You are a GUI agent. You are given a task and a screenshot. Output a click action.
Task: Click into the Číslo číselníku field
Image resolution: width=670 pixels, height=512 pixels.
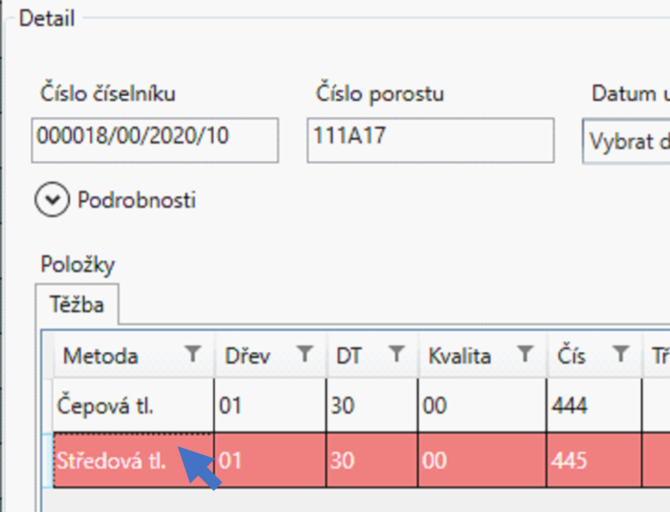(155, 140)
